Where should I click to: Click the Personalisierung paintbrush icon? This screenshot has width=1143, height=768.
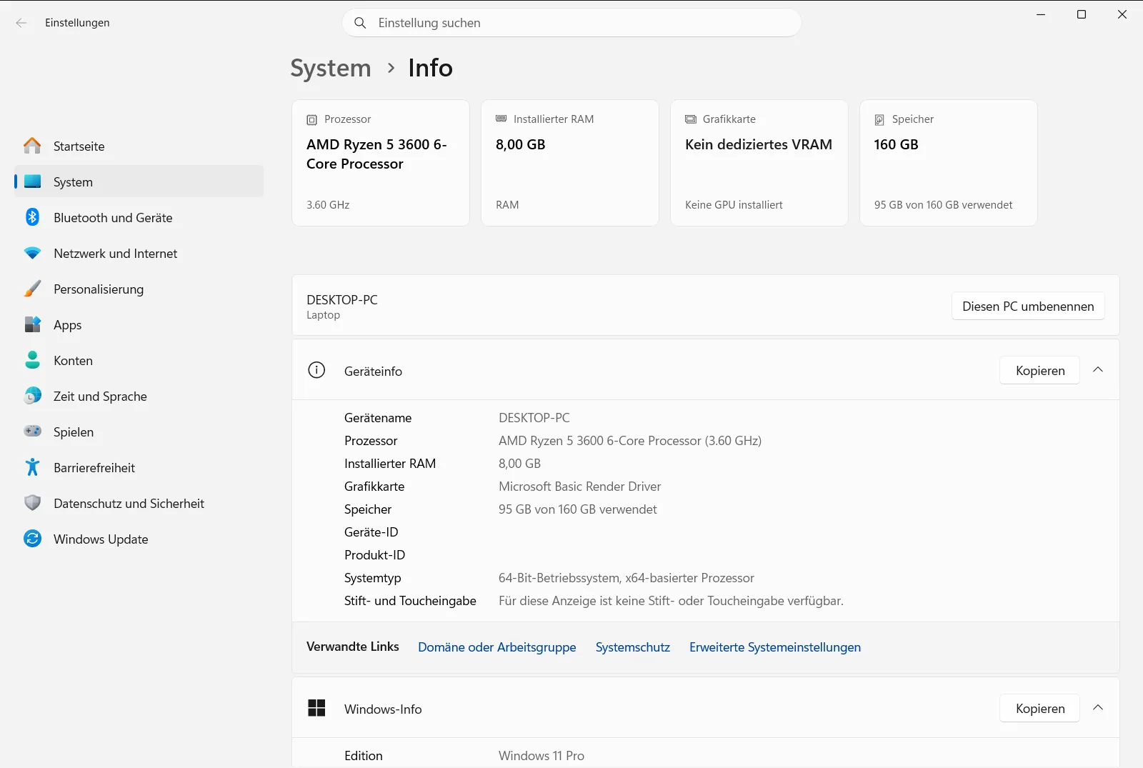coord(32,289)
